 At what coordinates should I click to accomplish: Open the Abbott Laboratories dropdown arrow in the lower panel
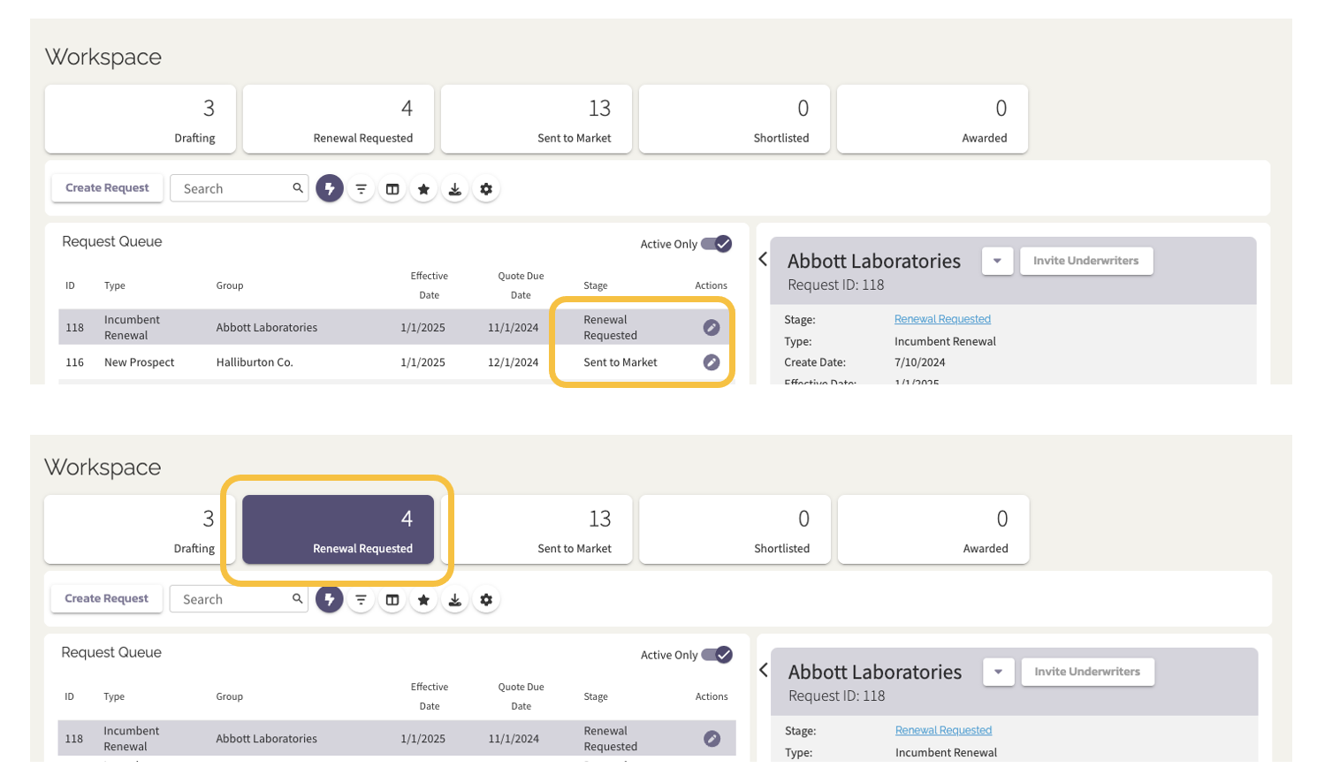pos(998,672)
